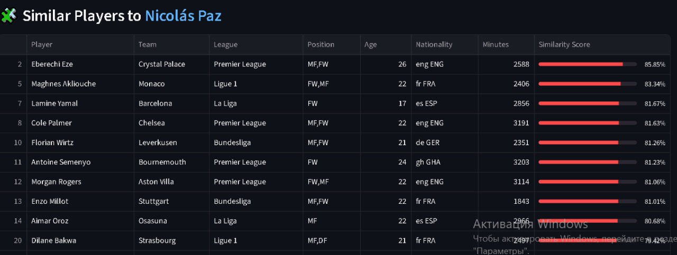Viewport: 677px width, 255px height.
Task: Click the Minutes column header
Action: point(496,45)
